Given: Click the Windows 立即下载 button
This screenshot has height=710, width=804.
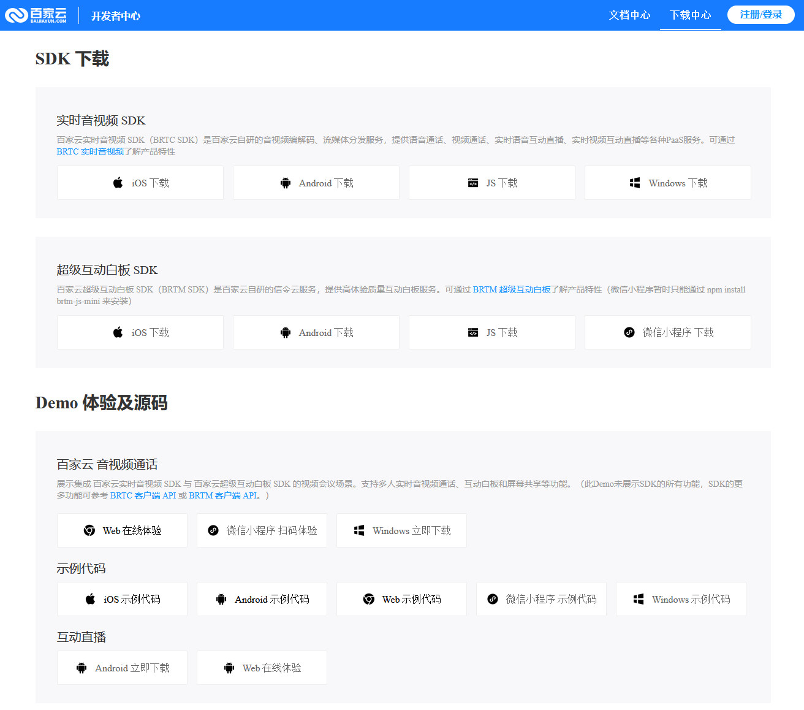Looking at the screenshot, I should (401, 530).
